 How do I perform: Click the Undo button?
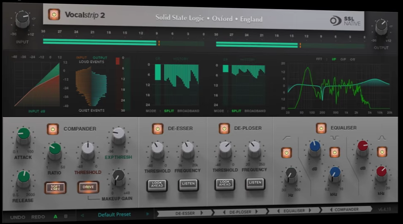[x=17, y=217]
